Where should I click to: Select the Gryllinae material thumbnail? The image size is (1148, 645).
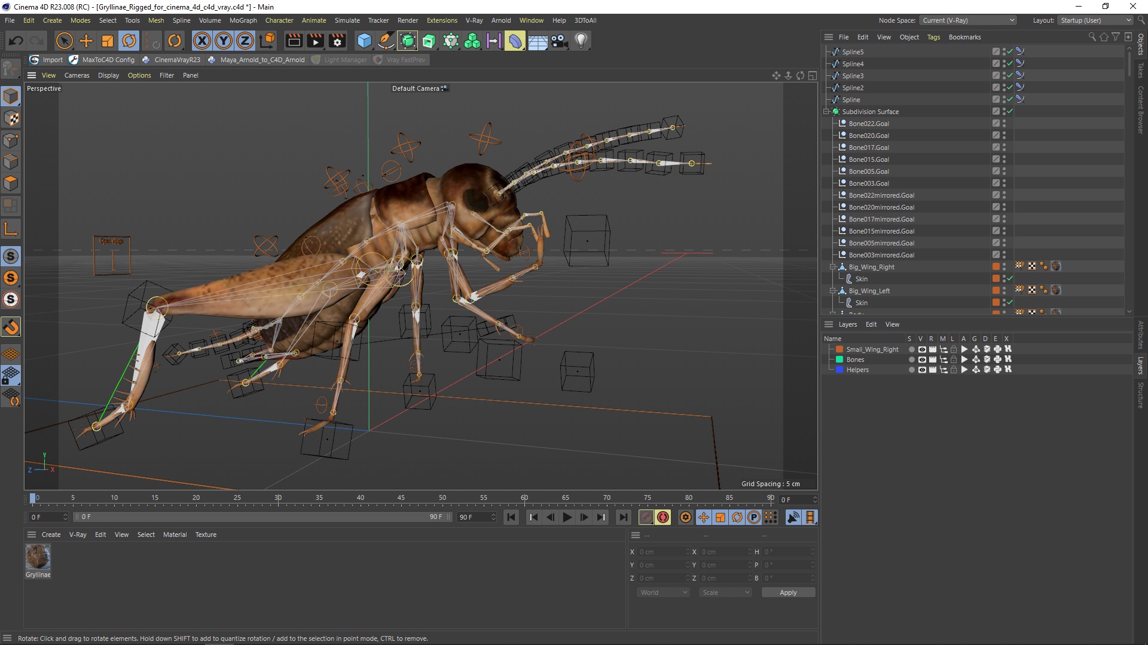pyautogui.click(x=38, y=557)
